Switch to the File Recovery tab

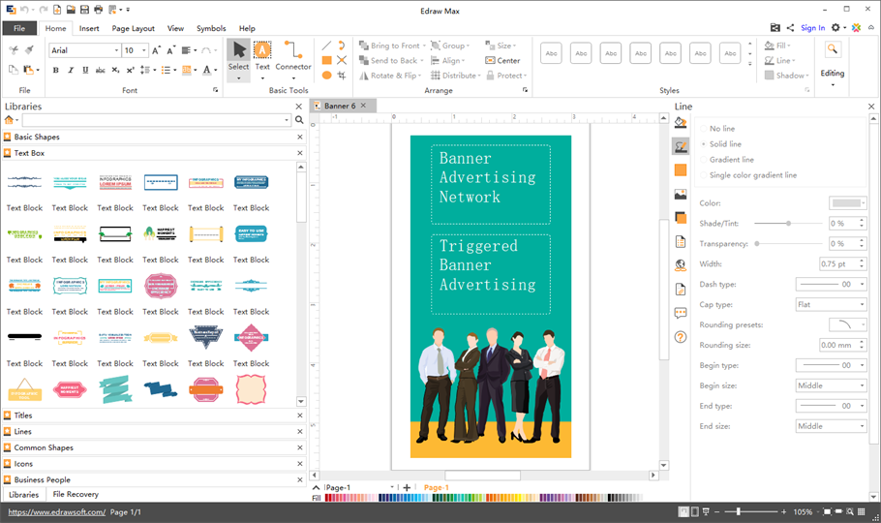coord(76,494)
